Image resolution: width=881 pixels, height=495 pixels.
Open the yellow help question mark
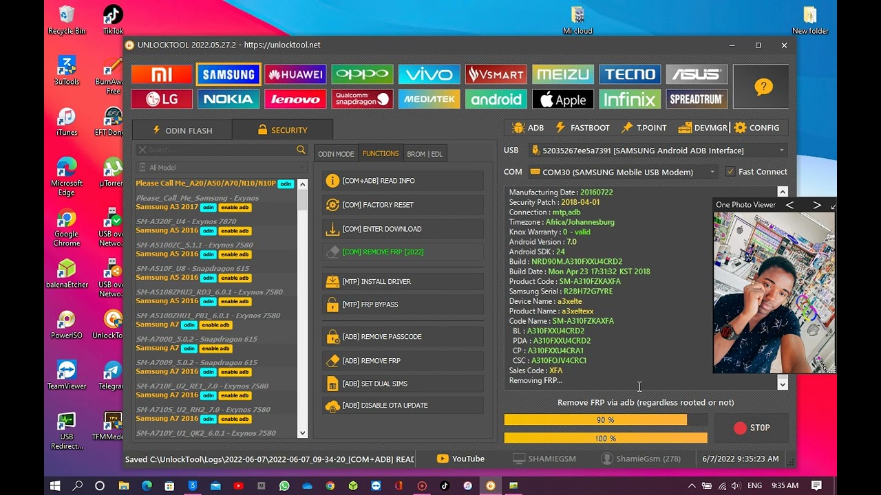(763, 87)
